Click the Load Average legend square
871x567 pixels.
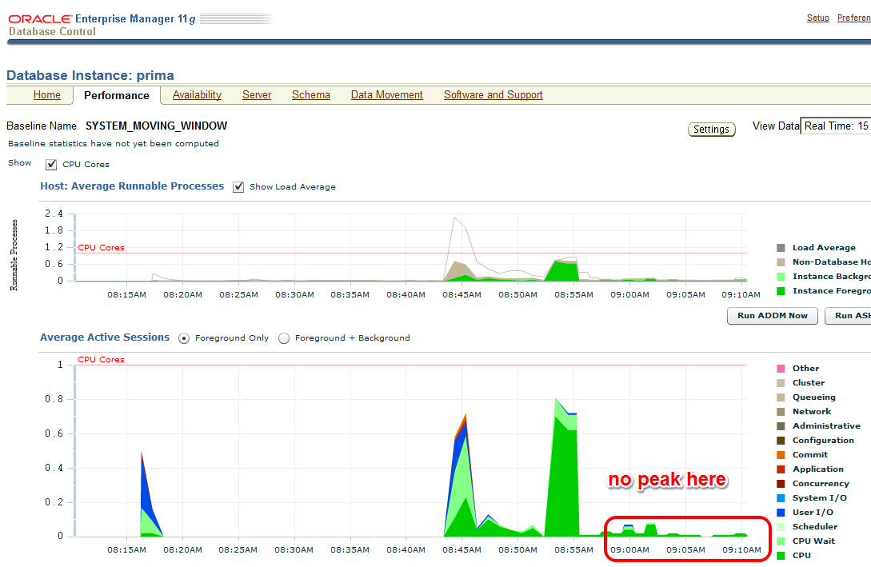click(781, 248)
